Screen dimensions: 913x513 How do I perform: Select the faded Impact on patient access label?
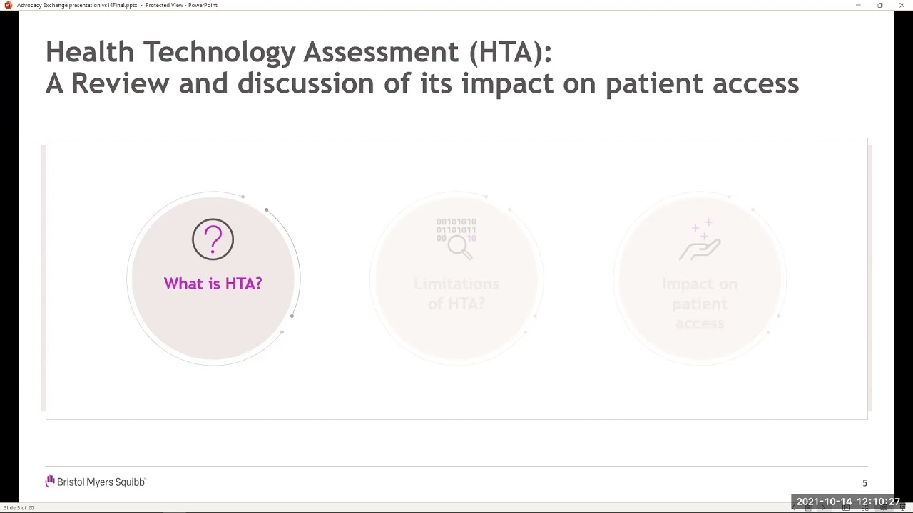pos(700,304)
